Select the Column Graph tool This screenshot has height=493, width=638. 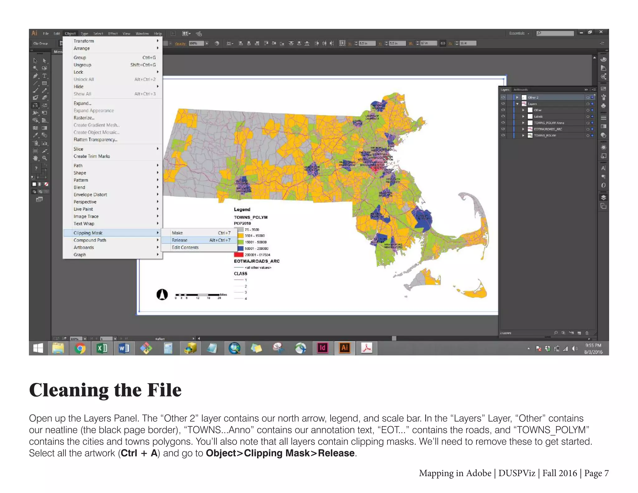click(45, 143)
